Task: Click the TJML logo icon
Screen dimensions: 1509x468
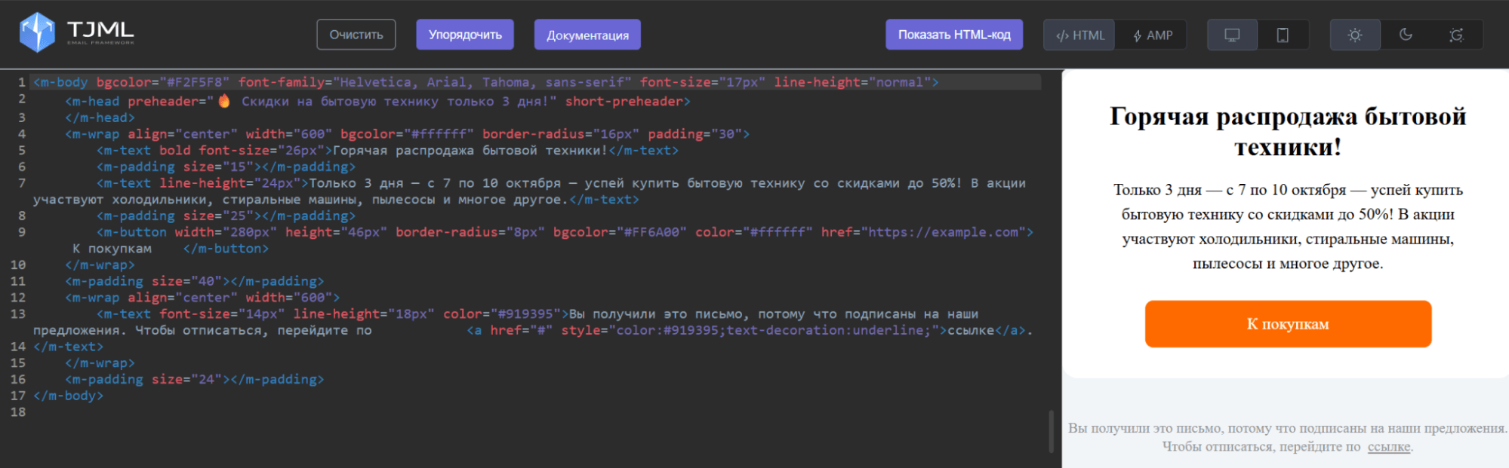Action: 37,32
